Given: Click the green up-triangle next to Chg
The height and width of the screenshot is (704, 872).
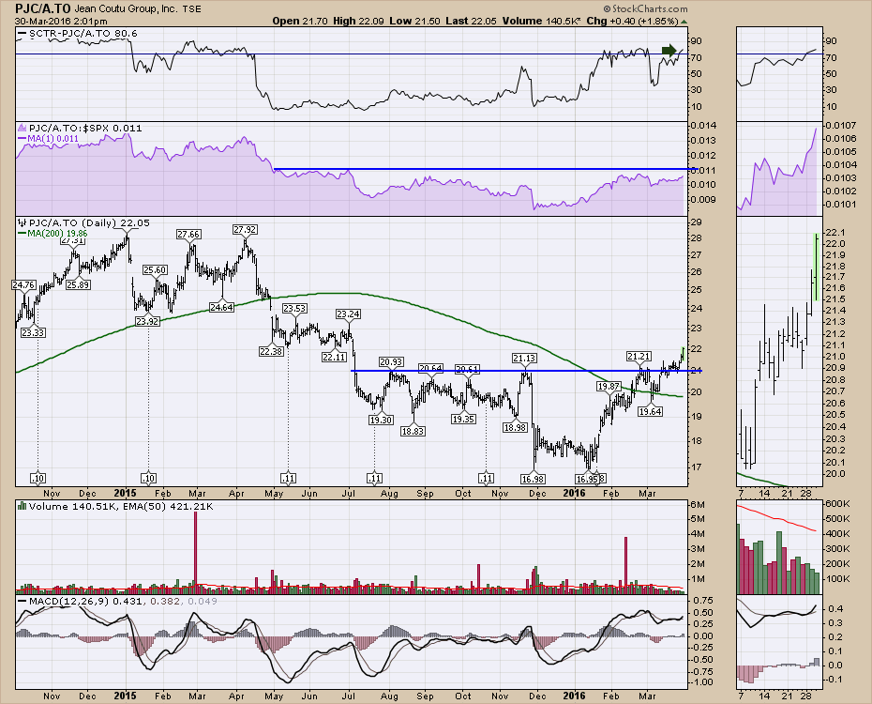Looking at the screenshot, I should point(684,22).
